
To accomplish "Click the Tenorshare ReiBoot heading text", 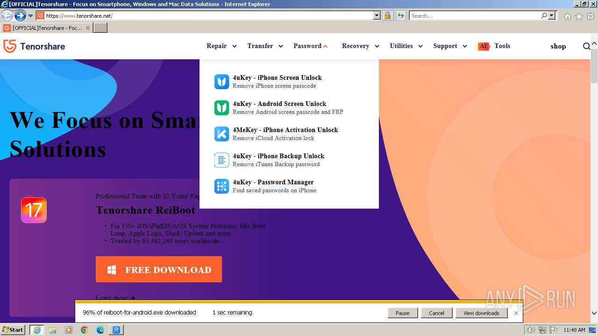I will 145,210.
